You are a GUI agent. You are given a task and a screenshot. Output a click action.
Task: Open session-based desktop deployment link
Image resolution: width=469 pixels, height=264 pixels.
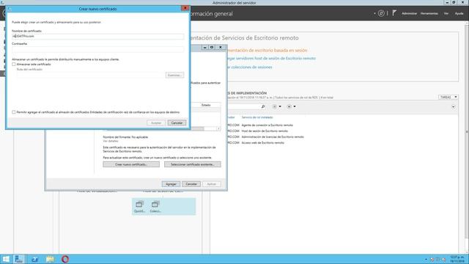267,51
